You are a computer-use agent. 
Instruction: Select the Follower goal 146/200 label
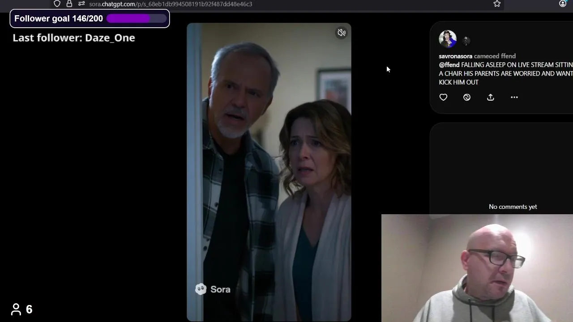(x=59, y=18)
